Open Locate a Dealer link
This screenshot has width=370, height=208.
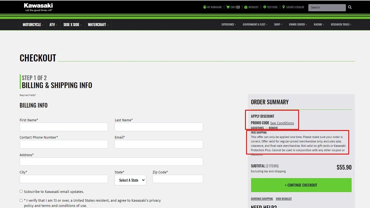point(293,7)
